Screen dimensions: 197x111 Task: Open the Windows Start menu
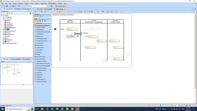pos(2,109)
